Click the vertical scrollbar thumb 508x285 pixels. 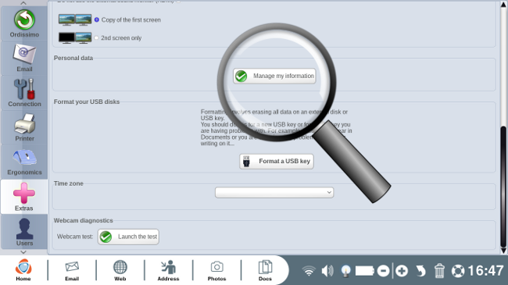coord(503,187)
